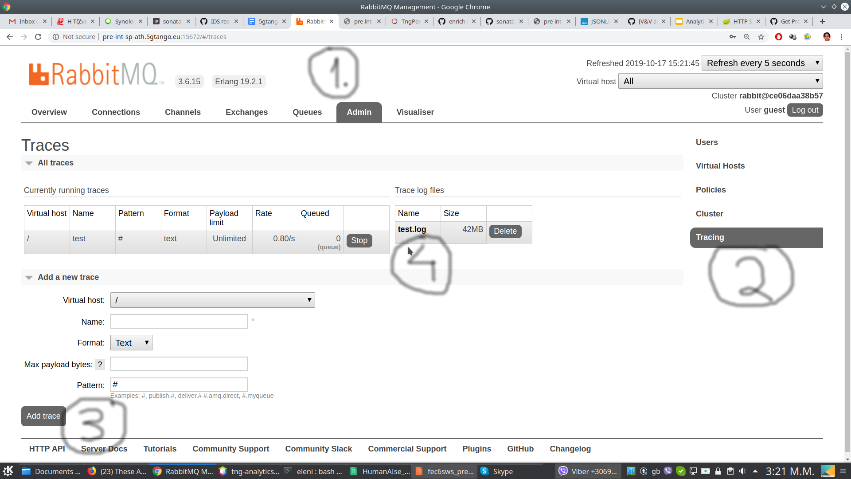851x479 pixels.
Task: Switch to the Connections tab
Action: click(116, 112)
